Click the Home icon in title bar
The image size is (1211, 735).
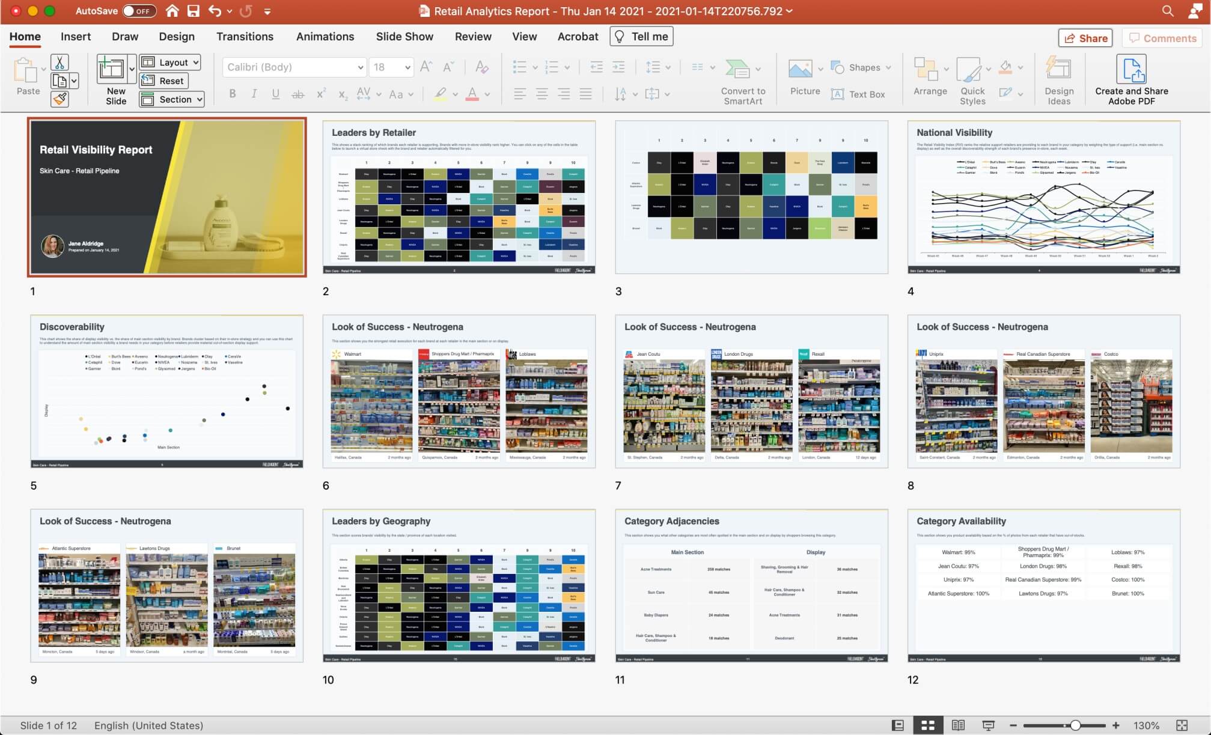[x=172, y=11]
